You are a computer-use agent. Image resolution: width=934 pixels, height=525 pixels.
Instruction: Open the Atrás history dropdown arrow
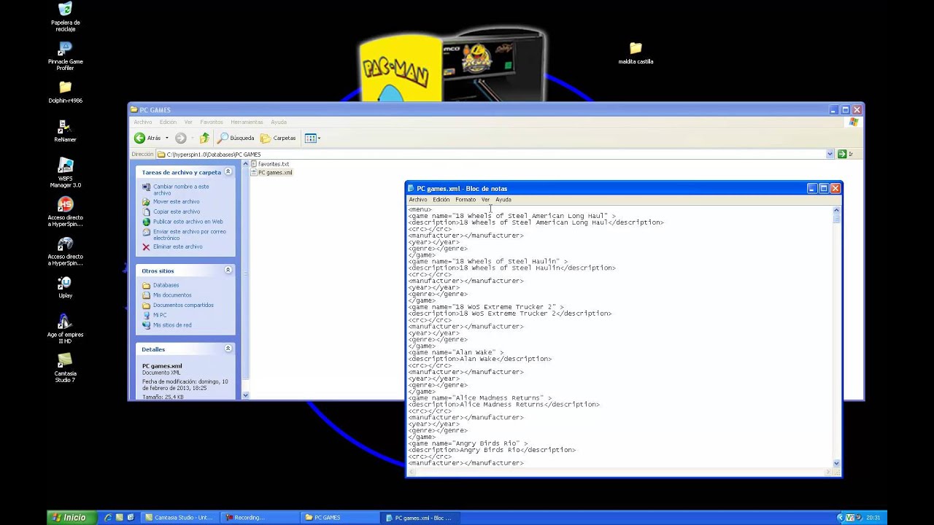pyautogui.click(x=166, y=138)
